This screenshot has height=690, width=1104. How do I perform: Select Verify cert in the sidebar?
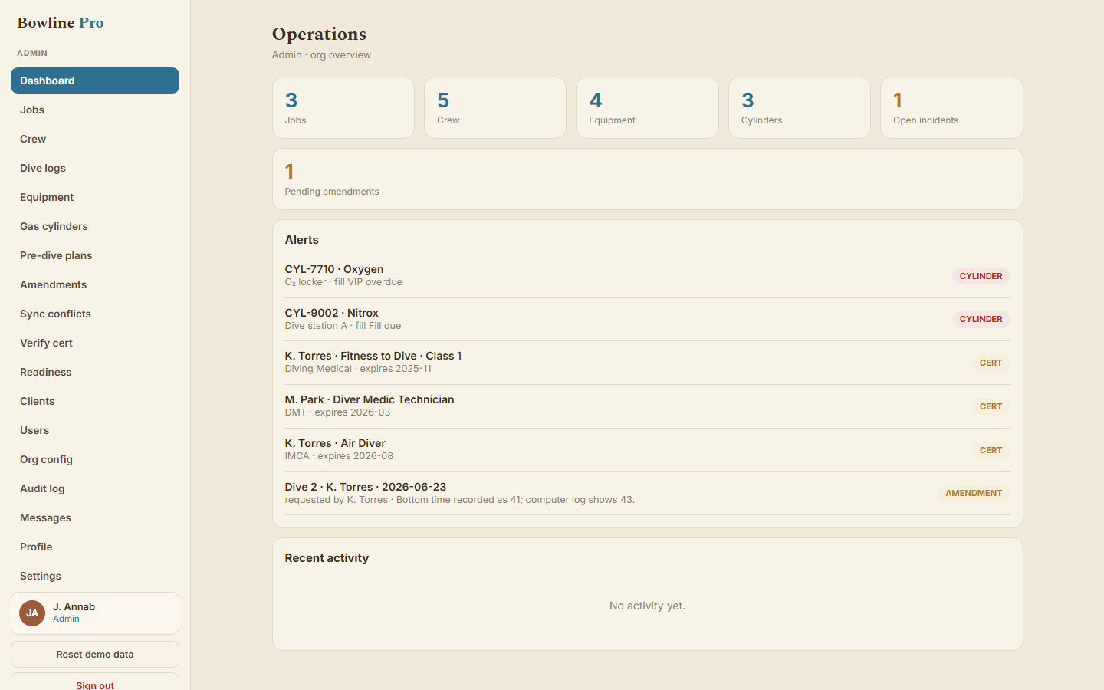tap(95, 343)
